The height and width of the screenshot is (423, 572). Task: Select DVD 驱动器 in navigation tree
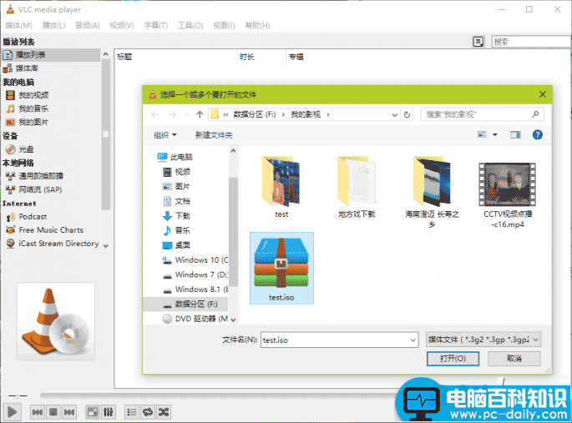195,319
